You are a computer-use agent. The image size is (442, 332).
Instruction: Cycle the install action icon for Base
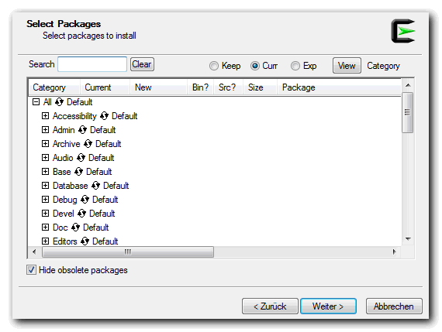tap(78, 171)
